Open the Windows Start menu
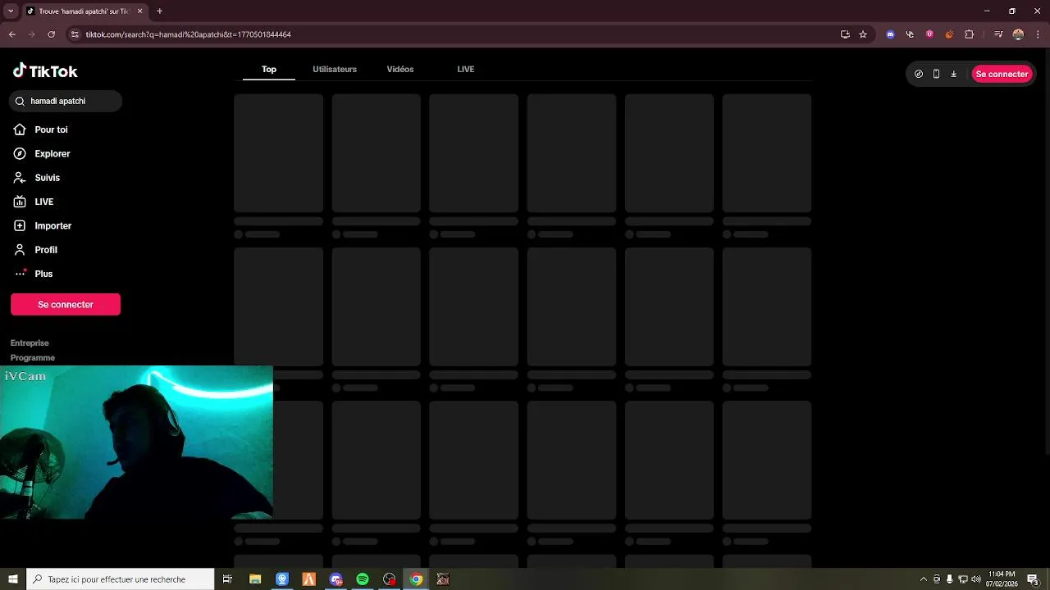 click(12, 579)
